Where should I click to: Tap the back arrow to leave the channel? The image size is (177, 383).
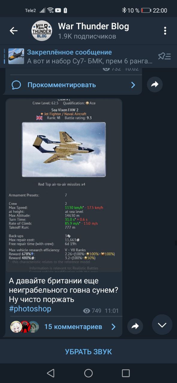click(13, 31)
